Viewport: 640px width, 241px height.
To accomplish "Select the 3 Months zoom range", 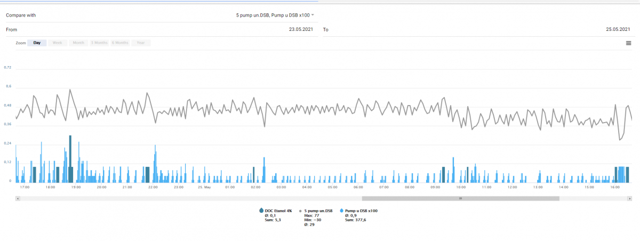I will coord(99,43).
